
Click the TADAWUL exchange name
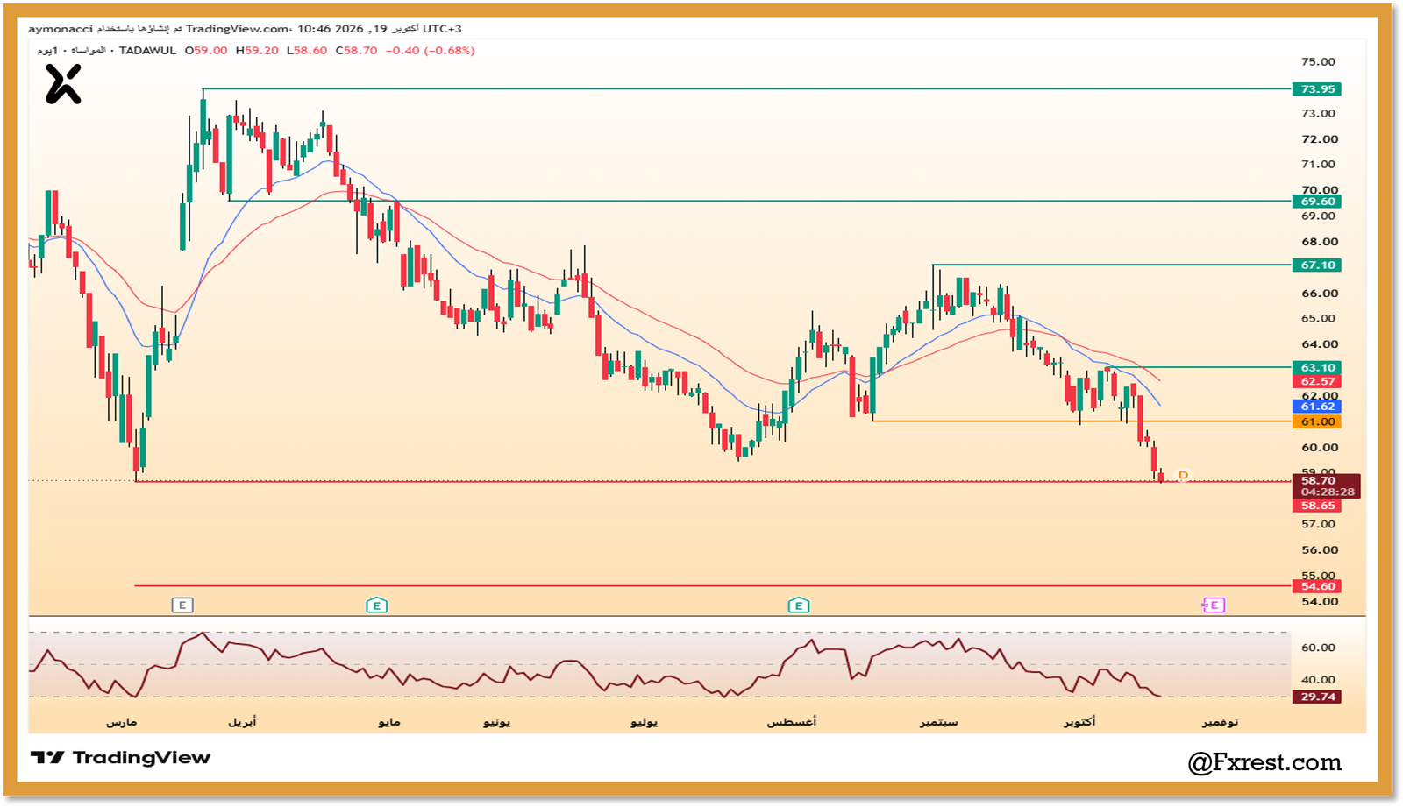[147, 51]
